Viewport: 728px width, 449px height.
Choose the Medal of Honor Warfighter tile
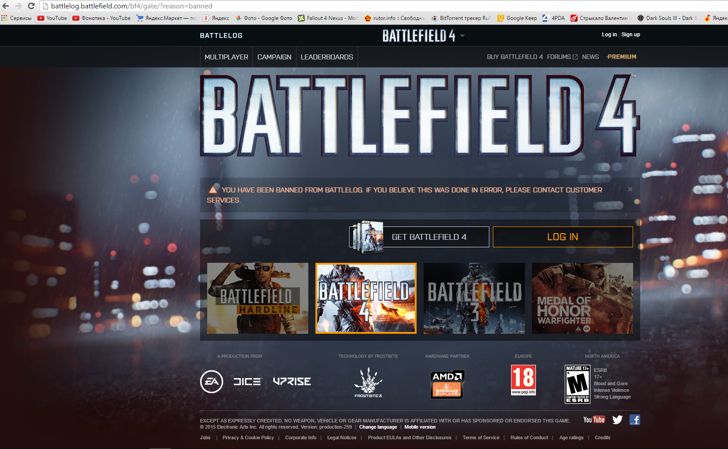[x=582, y=298]
